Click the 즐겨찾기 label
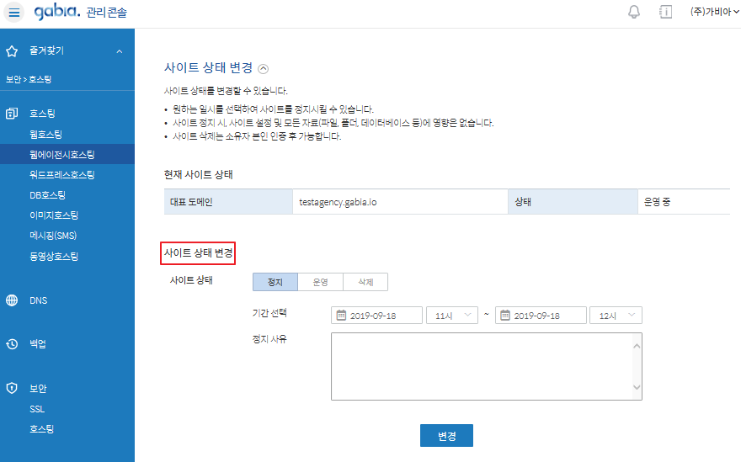 [x=46, y=50]
